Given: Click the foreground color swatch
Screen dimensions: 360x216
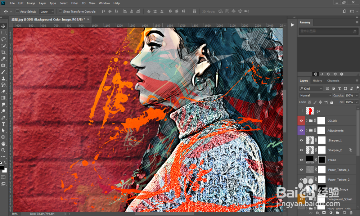Looking at the screenshot, I should [x=2, y=167].
